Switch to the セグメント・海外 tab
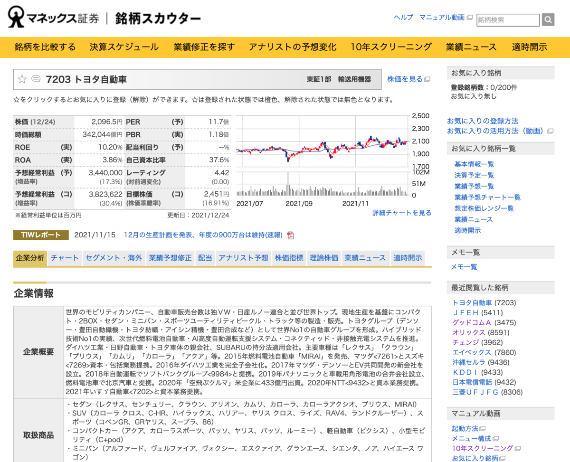The width and height of the screenshot is (570, 462). pos(114,258)
